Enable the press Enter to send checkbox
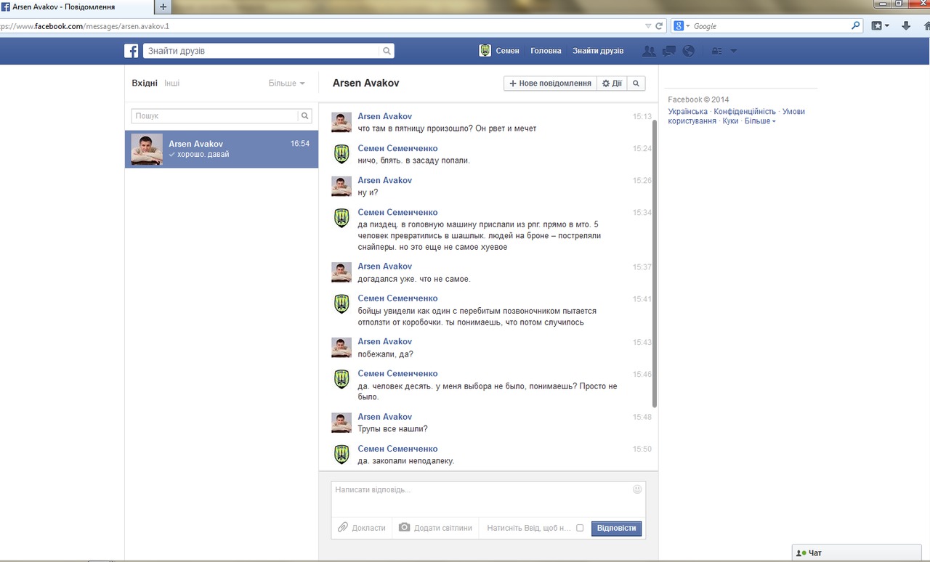 tap(580, 528)
